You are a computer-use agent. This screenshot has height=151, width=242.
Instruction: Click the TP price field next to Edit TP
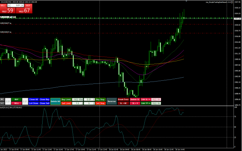[156, 103]
